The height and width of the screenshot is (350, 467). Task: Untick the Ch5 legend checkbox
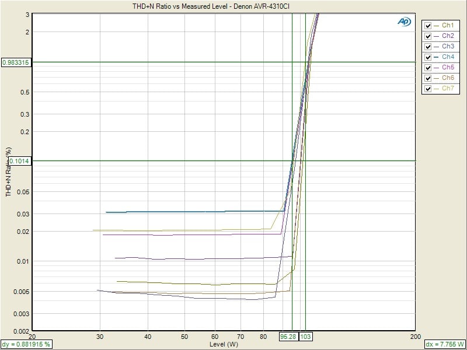[428, 68]
